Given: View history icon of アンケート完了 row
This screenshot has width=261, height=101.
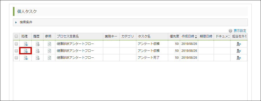Looking at the screenshot, I should point(38,58).
